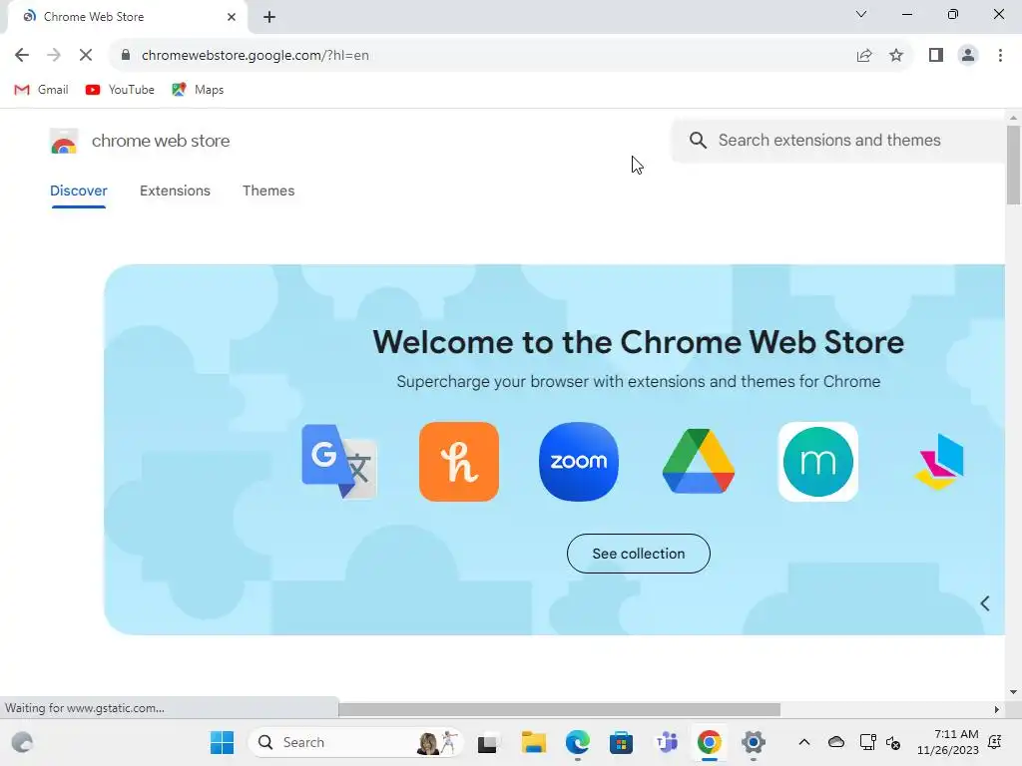Click the taskbar Search box

coord(356,742)
